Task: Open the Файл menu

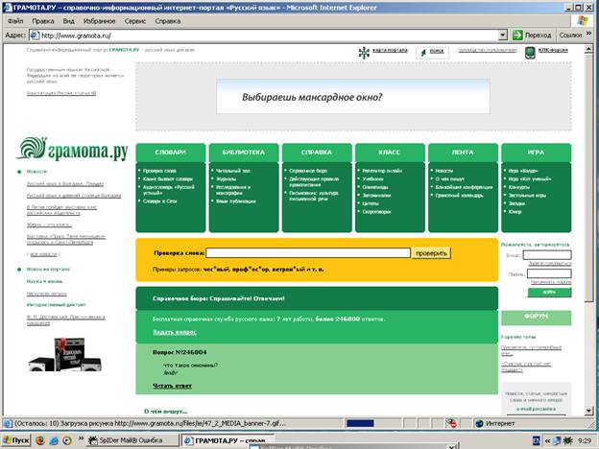Action: tap(15, 21)
